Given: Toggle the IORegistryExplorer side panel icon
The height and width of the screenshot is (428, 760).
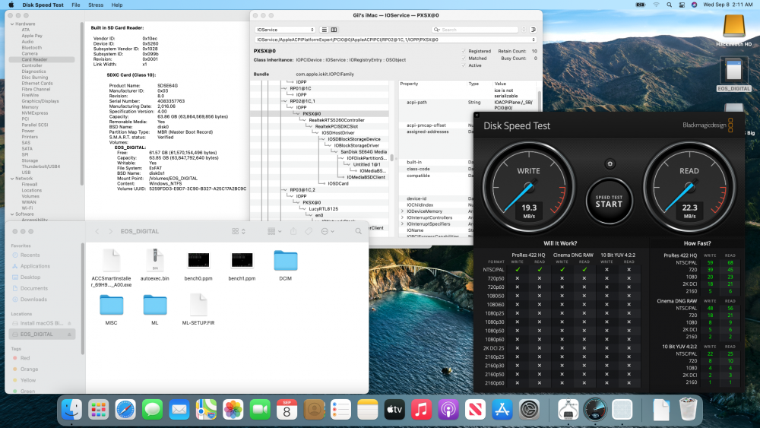Looking at the screenshot, I should [534, 30].
